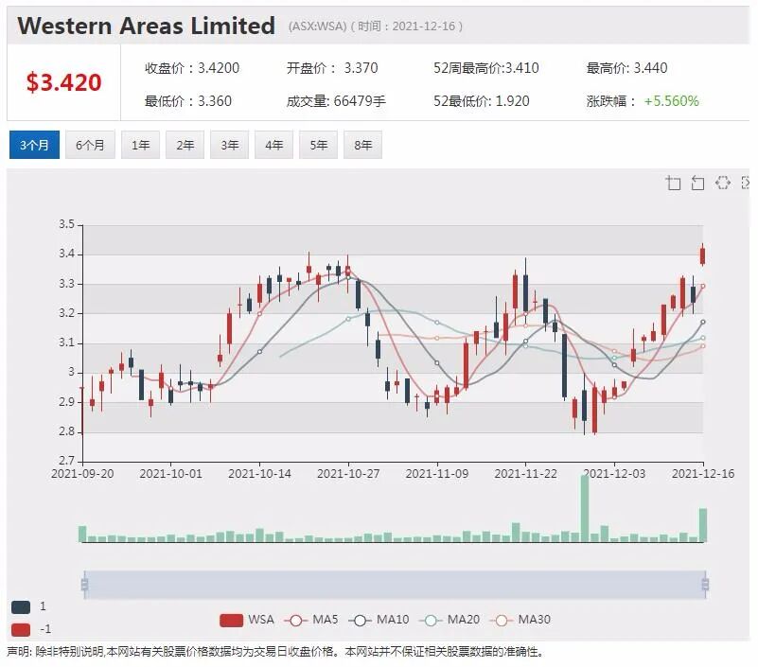Click the 2.7 price axis label

(x=66, y=461)
